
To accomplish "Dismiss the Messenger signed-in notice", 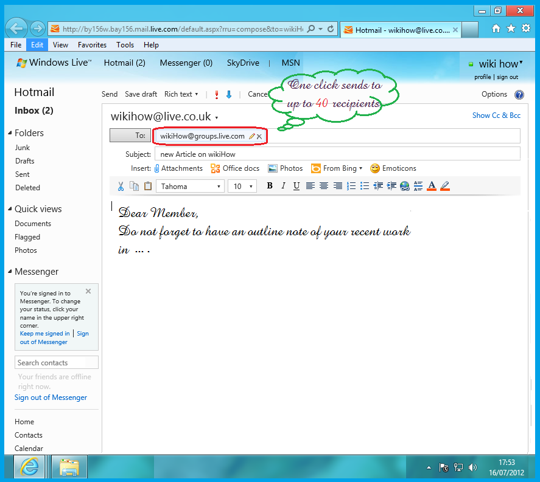I will click(x=88, y=291).
